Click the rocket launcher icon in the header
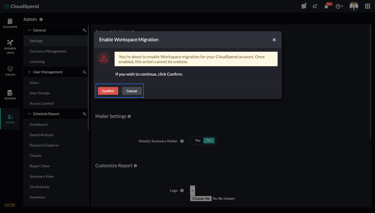The height and width of the screenshot is (213, 375). pyautogui.click(x=315, y=6)
